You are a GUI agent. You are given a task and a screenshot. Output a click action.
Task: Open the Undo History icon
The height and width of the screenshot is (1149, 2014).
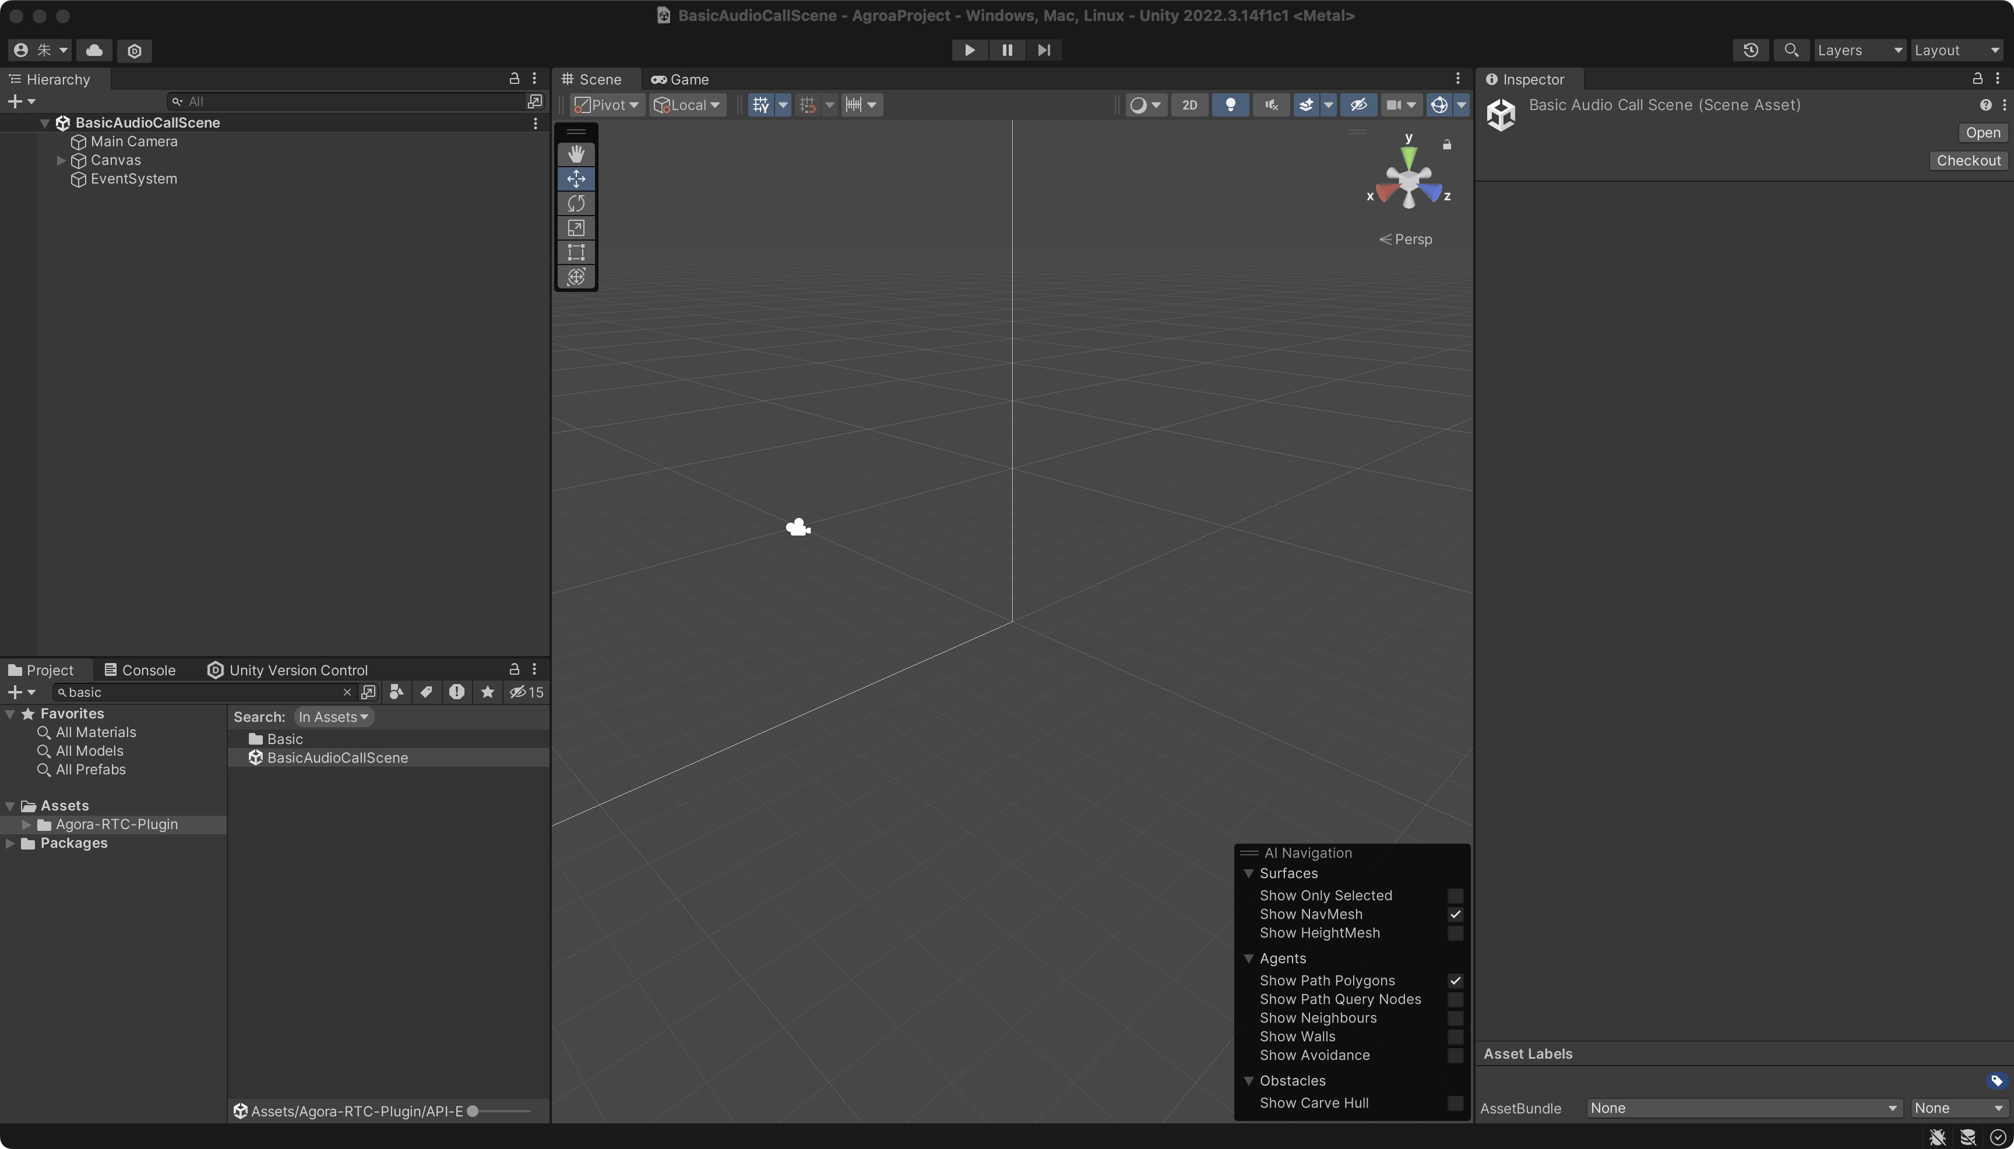coord(1751,50)
